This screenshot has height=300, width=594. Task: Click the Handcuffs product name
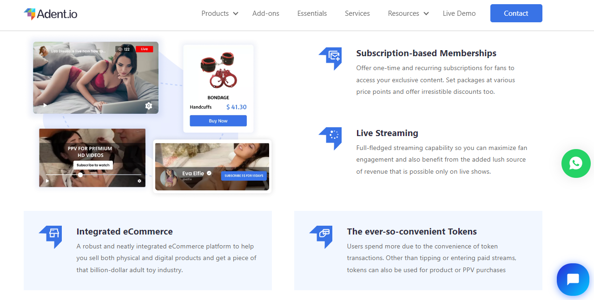[201, 107]
